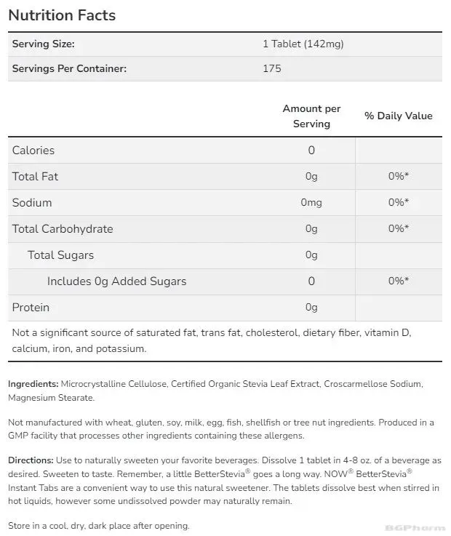Click the 1 Tablet (142mg) value

pos(303,44)
